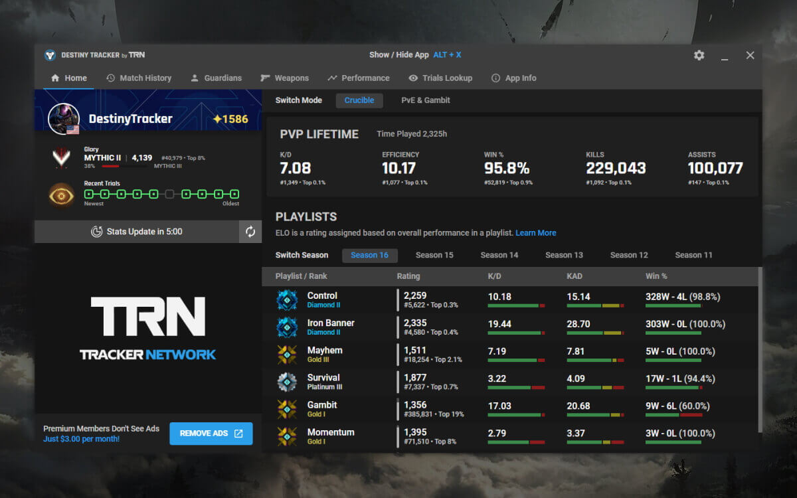Click the Survival platinum rank emblem
This screenshot has height=498, width=797.
coord(287,382)
